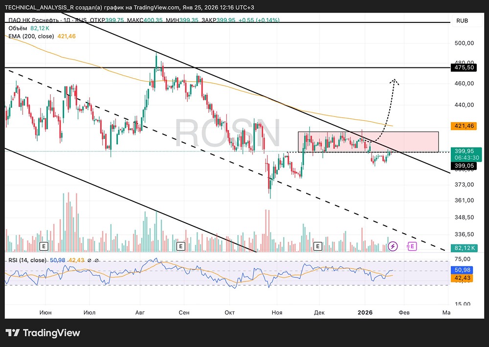Click the earnings E marker near Дек

pyautogui.click(x=317, y=246)
